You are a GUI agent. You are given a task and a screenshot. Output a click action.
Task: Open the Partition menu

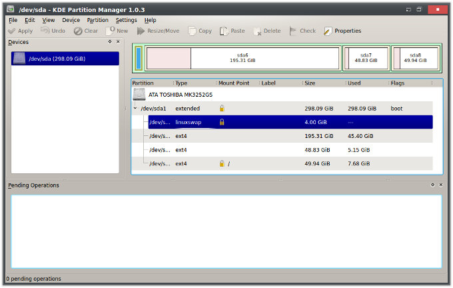tap(98, 20)
